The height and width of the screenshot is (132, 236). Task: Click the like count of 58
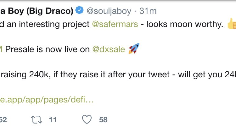[103, 120]
